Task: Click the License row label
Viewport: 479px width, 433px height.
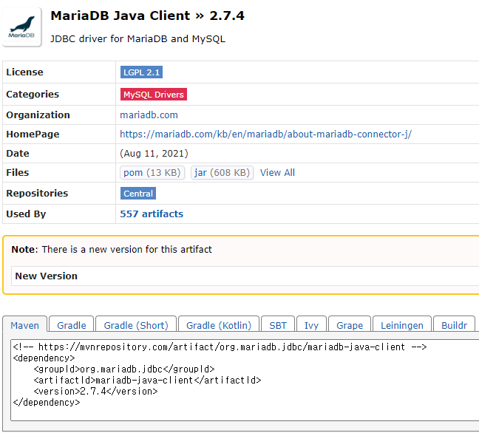Action: coord(24,72)
